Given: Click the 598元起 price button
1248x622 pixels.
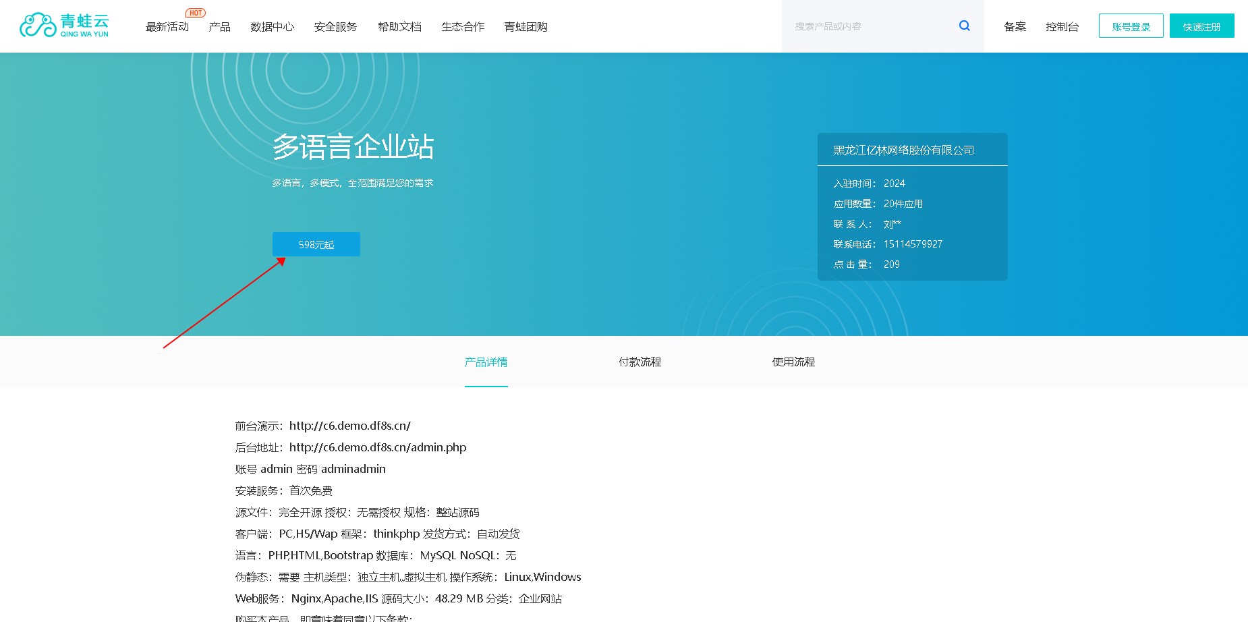Looking at the screenshot, I should pos(316,244).
